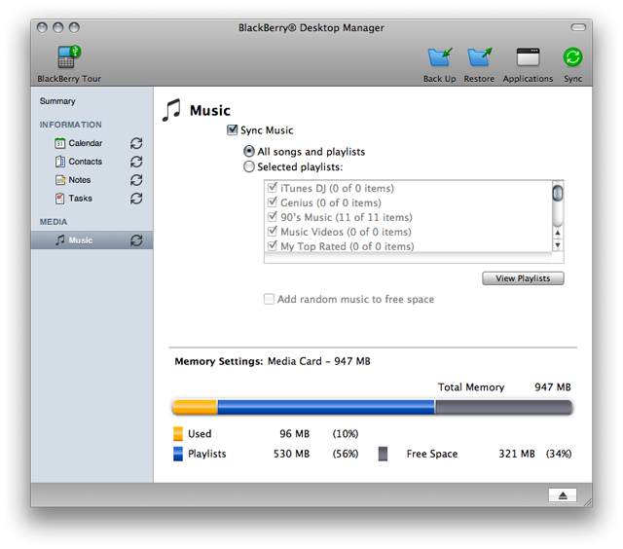Select Contacts in the Information list
This screenshot has width=623, height=549.
tap(85, 162)
